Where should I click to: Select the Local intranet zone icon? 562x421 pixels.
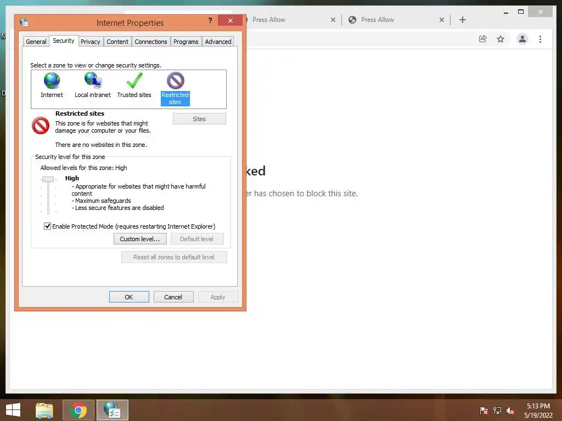coord(93,81)
